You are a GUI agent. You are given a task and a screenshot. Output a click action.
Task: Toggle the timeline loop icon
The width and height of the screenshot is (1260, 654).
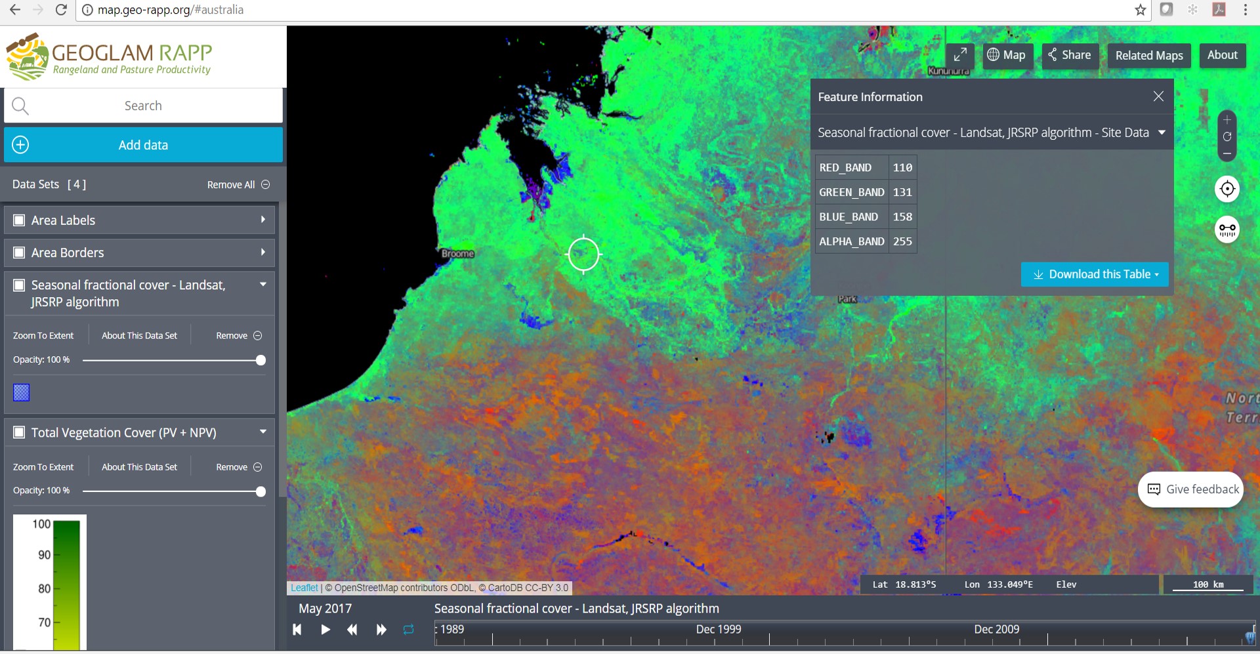click(408, 630)
